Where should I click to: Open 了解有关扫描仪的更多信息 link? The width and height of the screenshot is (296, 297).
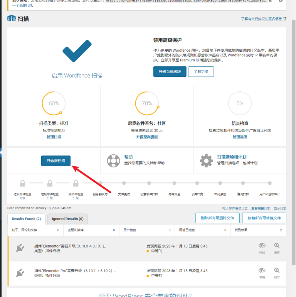click(264, 19)
